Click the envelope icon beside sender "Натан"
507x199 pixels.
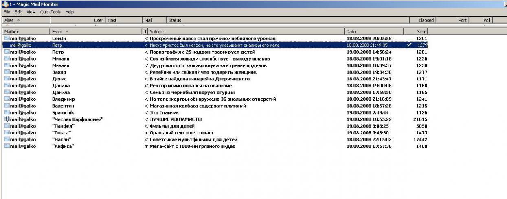[x=7, y=140]
